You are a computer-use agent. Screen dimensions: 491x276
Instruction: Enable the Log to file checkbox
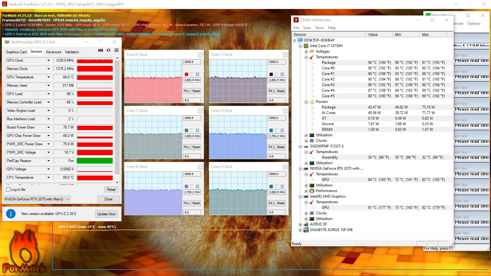8,189
